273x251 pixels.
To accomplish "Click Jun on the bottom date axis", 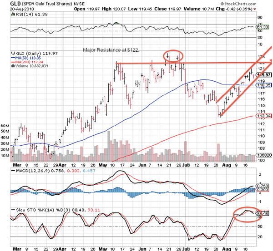I will click(x=142, y=249).
